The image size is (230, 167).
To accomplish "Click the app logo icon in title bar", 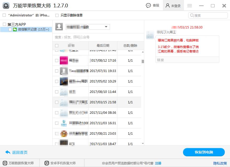I will 6,6.
